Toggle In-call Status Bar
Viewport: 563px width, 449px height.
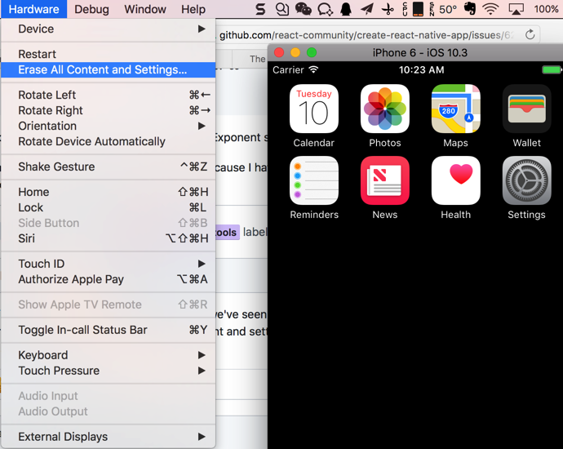click(108, 330)
